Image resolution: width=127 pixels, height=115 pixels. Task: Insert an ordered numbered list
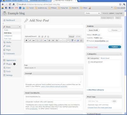(42, 40)
